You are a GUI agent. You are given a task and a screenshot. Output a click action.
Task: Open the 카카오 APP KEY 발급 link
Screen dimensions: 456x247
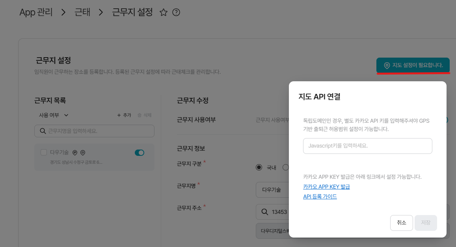point(326,187)
